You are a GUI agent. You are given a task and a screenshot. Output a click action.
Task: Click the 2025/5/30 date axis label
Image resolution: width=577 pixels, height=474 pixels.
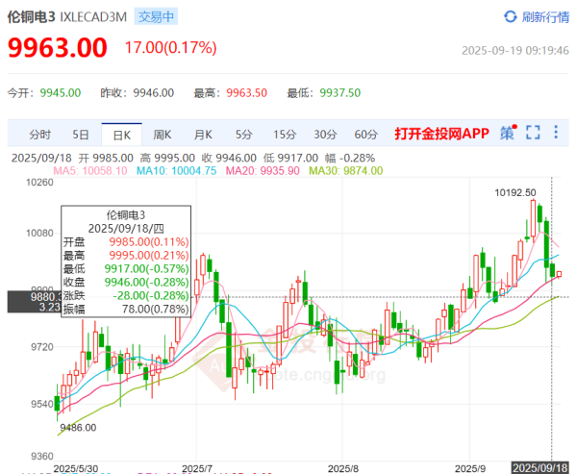pyautogui.click(x=76, y=469)
